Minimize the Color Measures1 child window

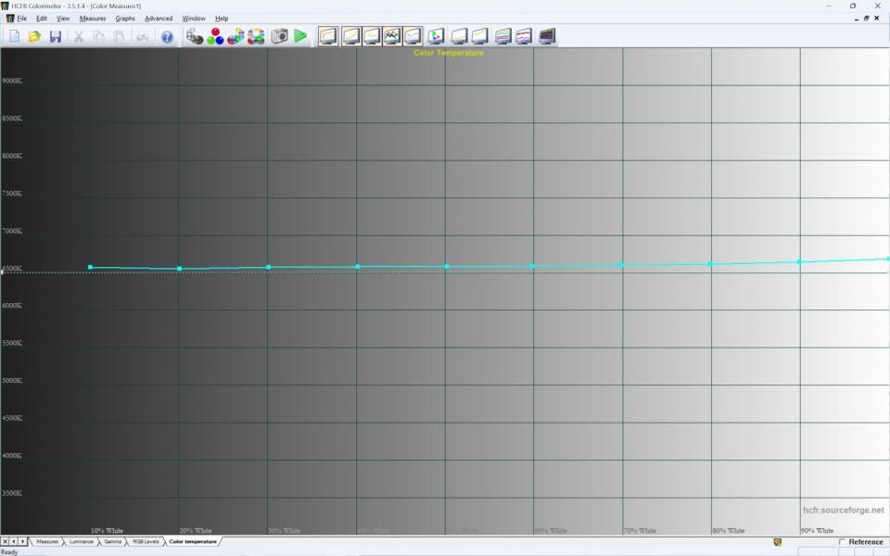click(x=856, y=19)
